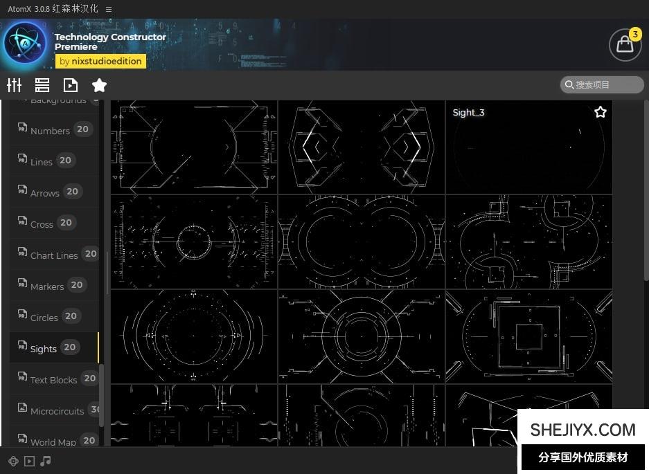Select the Numbers category
649x474 pixels.
(x=50, y=130)
